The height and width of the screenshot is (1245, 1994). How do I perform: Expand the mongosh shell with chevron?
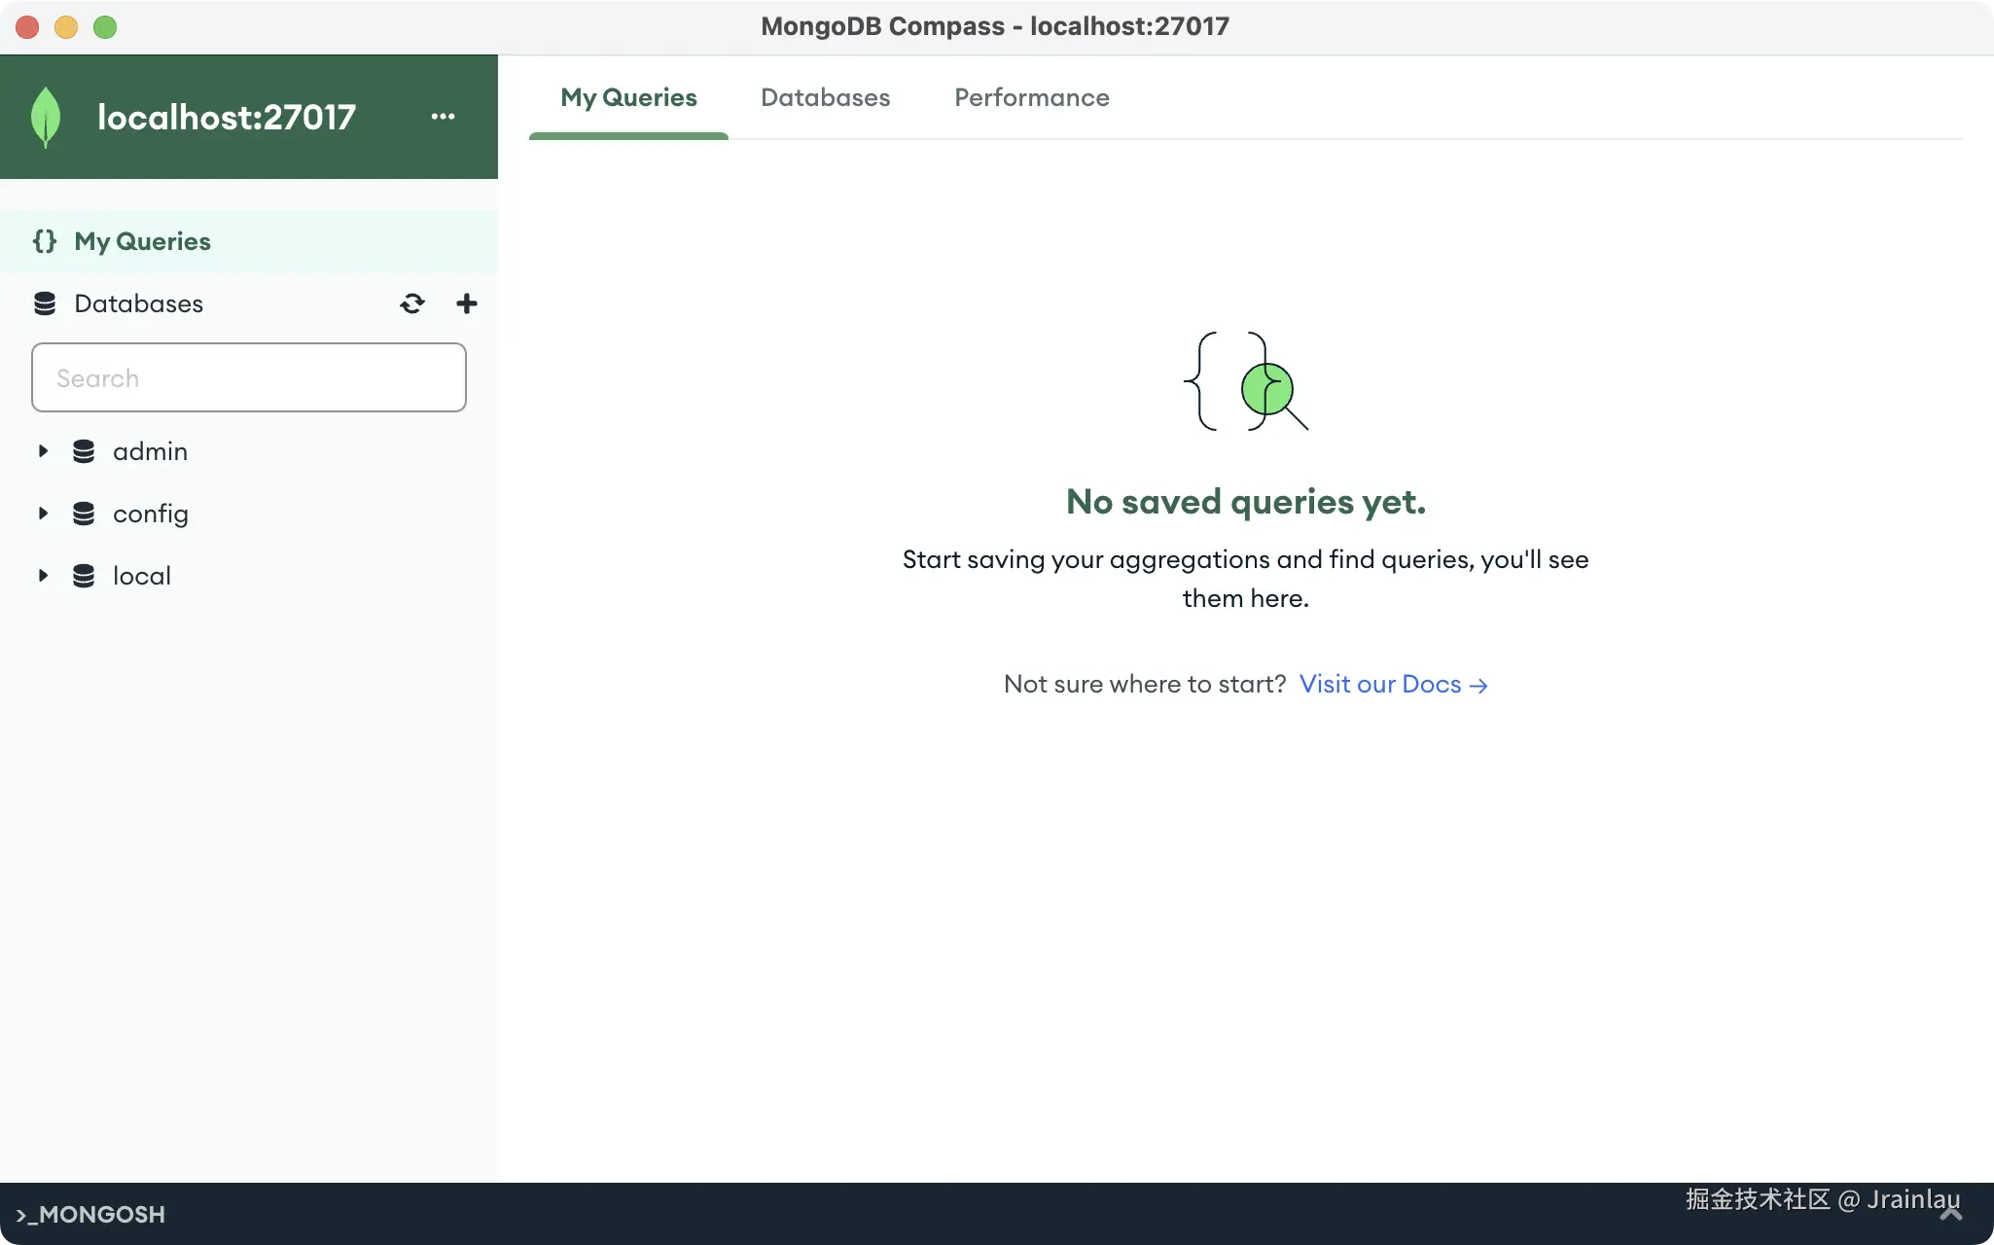click(1951, 1214)
